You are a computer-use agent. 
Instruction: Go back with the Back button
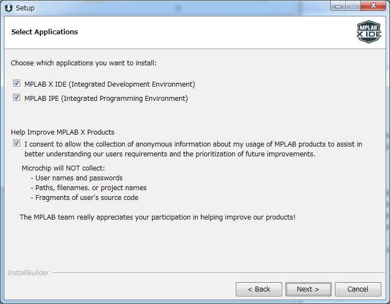coord(259,289)
